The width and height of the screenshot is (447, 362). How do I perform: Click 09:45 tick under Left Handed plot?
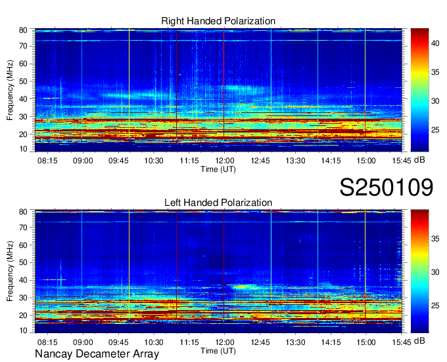[x=118, y=342]
